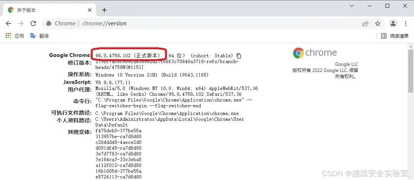Click the variation a112f012-ca7d8d80
Image resolution: width=414 pixels, height=180 pixels.
(x=118, y=165)
